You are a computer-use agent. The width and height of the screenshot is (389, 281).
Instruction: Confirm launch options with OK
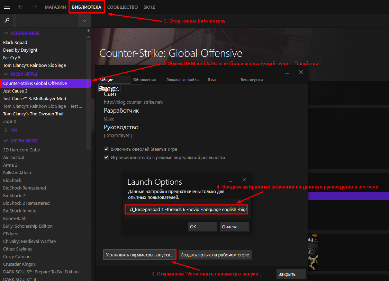[202, 227]
